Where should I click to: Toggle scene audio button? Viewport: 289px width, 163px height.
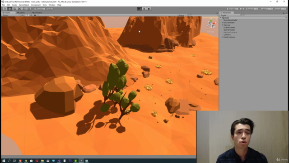click(31, 15)
